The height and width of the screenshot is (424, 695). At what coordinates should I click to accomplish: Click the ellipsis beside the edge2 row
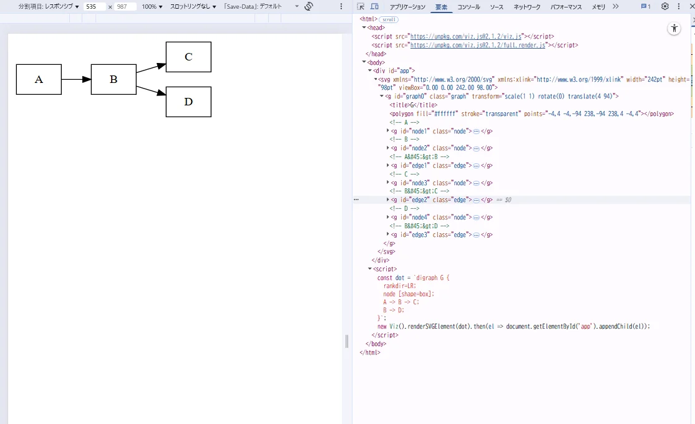tap(356, 200)
